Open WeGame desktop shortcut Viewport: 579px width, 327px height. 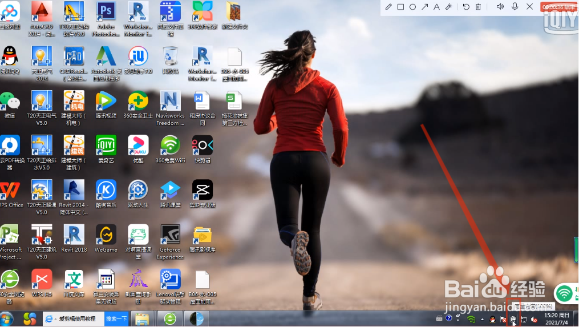tap(106, 239)
